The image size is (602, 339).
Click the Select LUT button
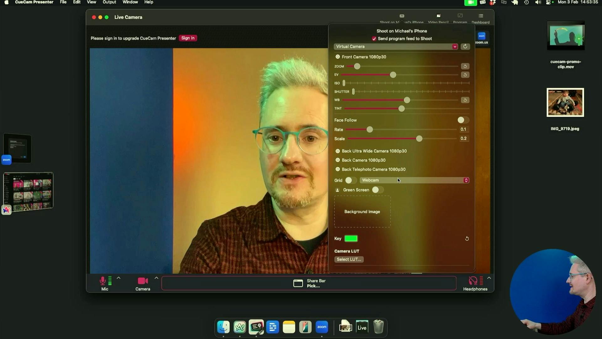[x=349, y=259]
